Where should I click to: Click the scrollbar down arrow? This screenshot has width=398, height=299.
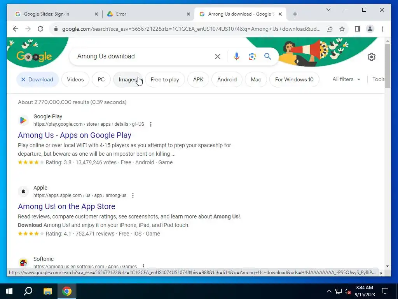coord(388,266)
